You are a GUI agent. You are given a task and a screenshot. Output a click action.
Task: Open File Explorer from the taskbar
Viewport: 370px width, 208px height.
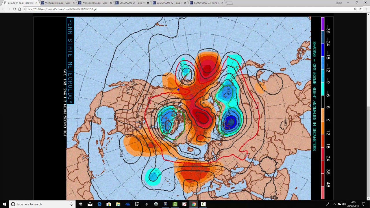coord(118,204)
